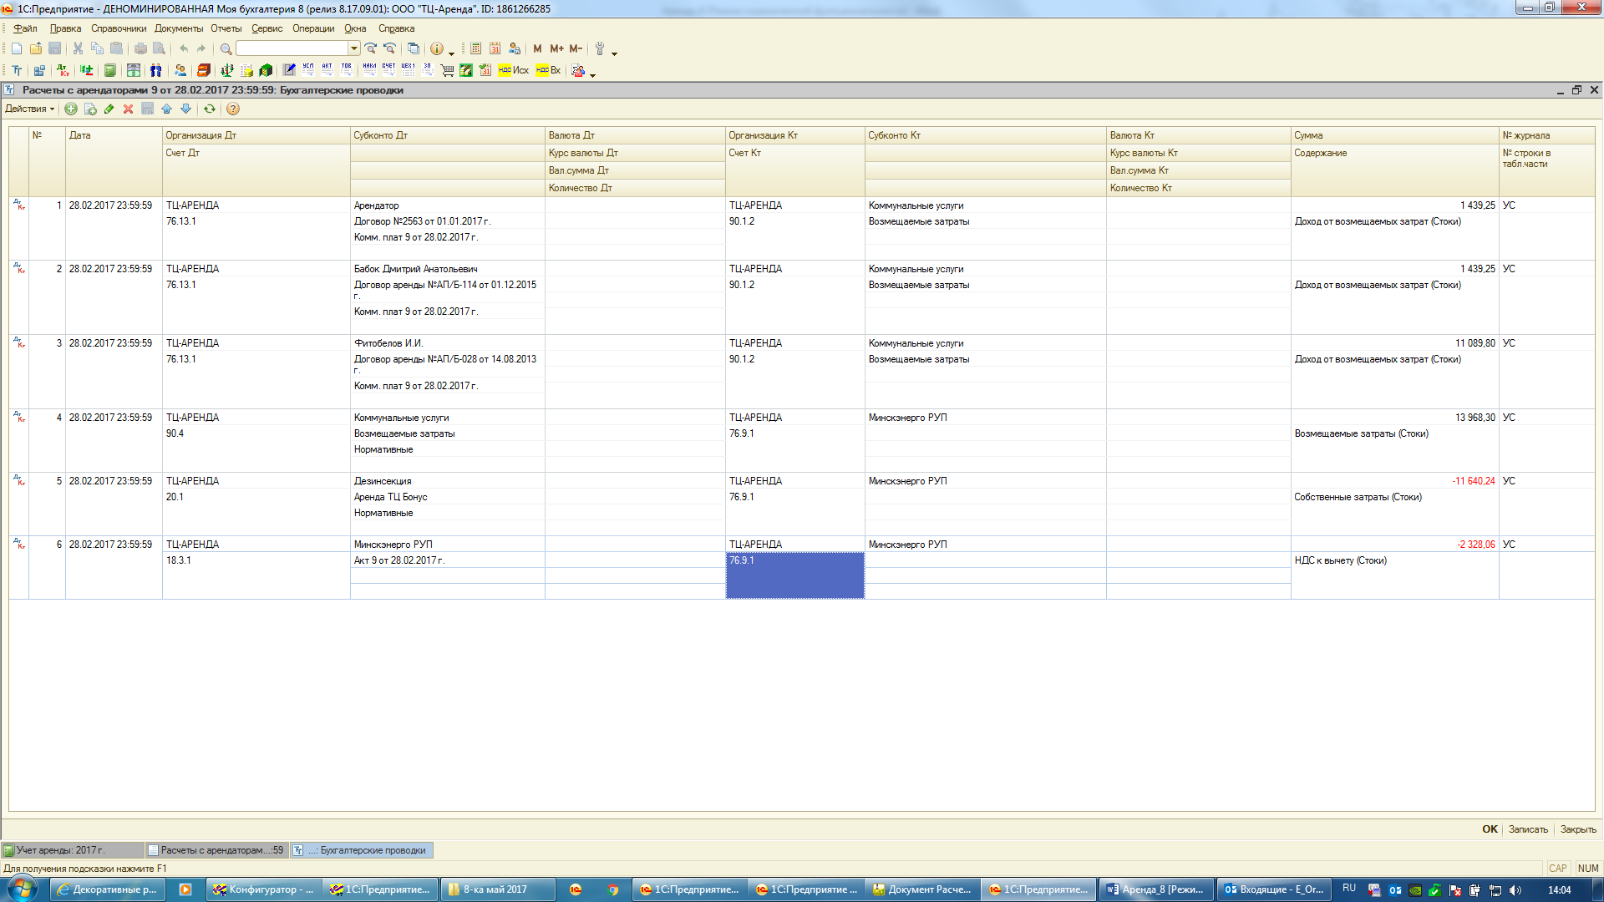1604x902 pixels.
Task: Open the ДтКт operations journal icon
Action: (x=63, y=70)
